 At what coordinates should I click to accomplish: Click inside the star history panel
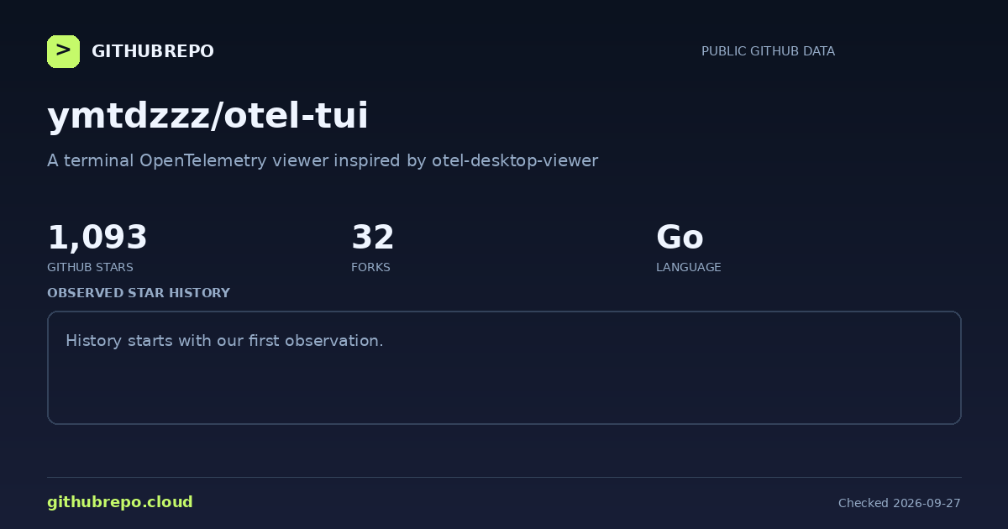coord(504,368)
